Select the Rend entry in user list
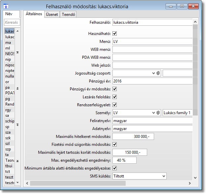The width and height of the screenshot is (206, 194). point(10,104)
